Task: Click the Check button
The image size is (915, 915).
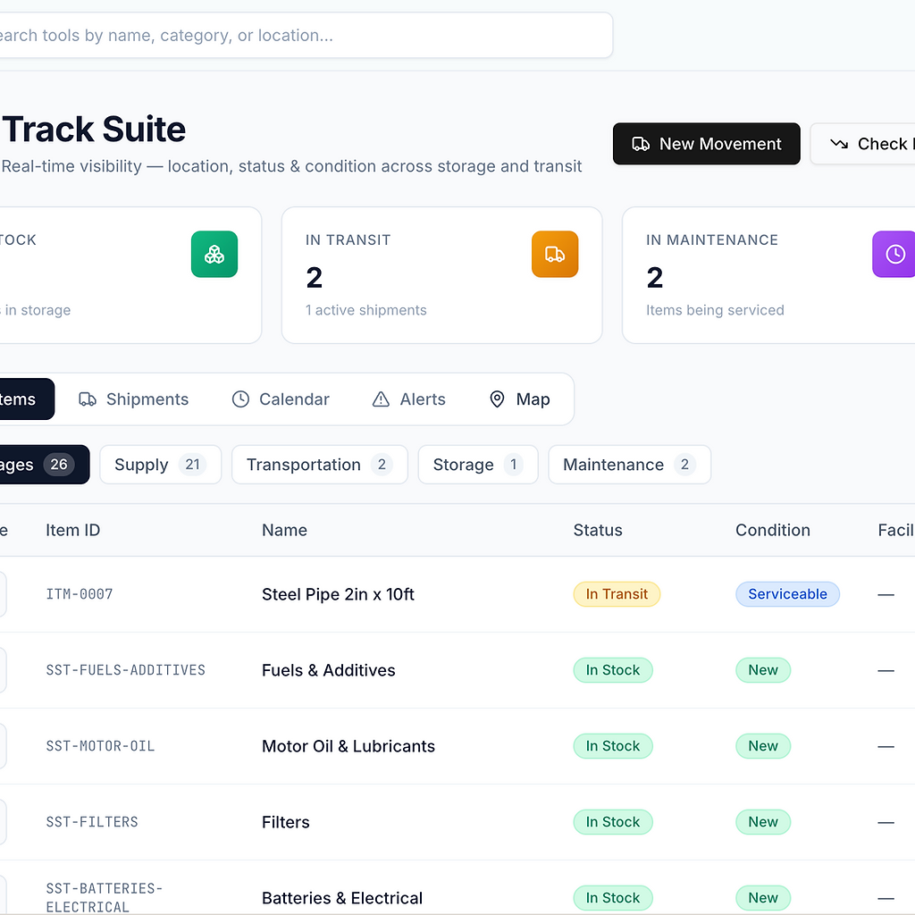Action: pyautogui.click(x=862, y=144)
